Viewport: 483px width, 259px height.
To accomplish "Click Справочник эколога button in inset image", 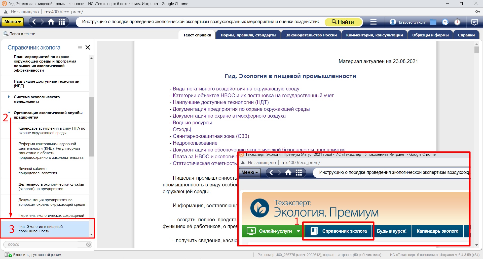I will coord(338,231).
